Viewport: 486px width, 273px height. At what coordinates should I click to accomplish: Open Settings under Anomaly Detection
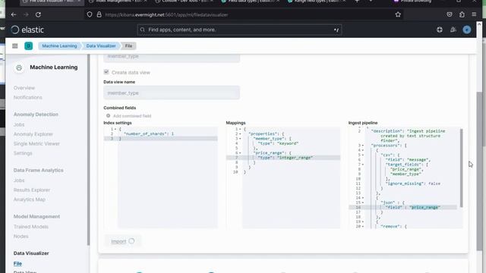pos(23,153)
